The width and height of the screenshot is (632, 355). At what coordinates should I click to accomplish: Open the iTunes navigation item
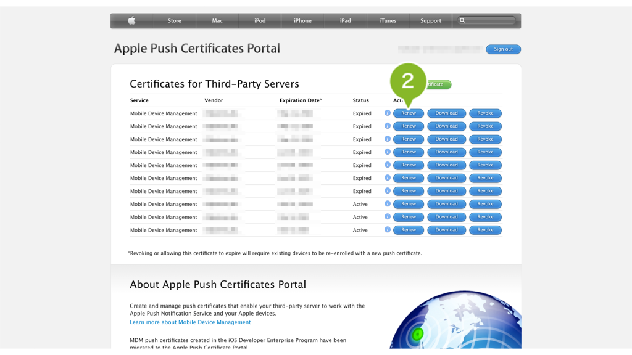click(x=388, y=20)
